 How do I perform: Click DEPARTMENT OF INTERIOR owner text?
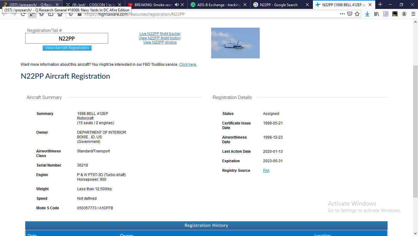click(x=101, y=132)
